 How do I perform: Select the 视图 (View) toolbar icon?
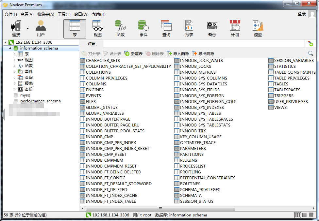pyautogui.click(x=97, y=29)
